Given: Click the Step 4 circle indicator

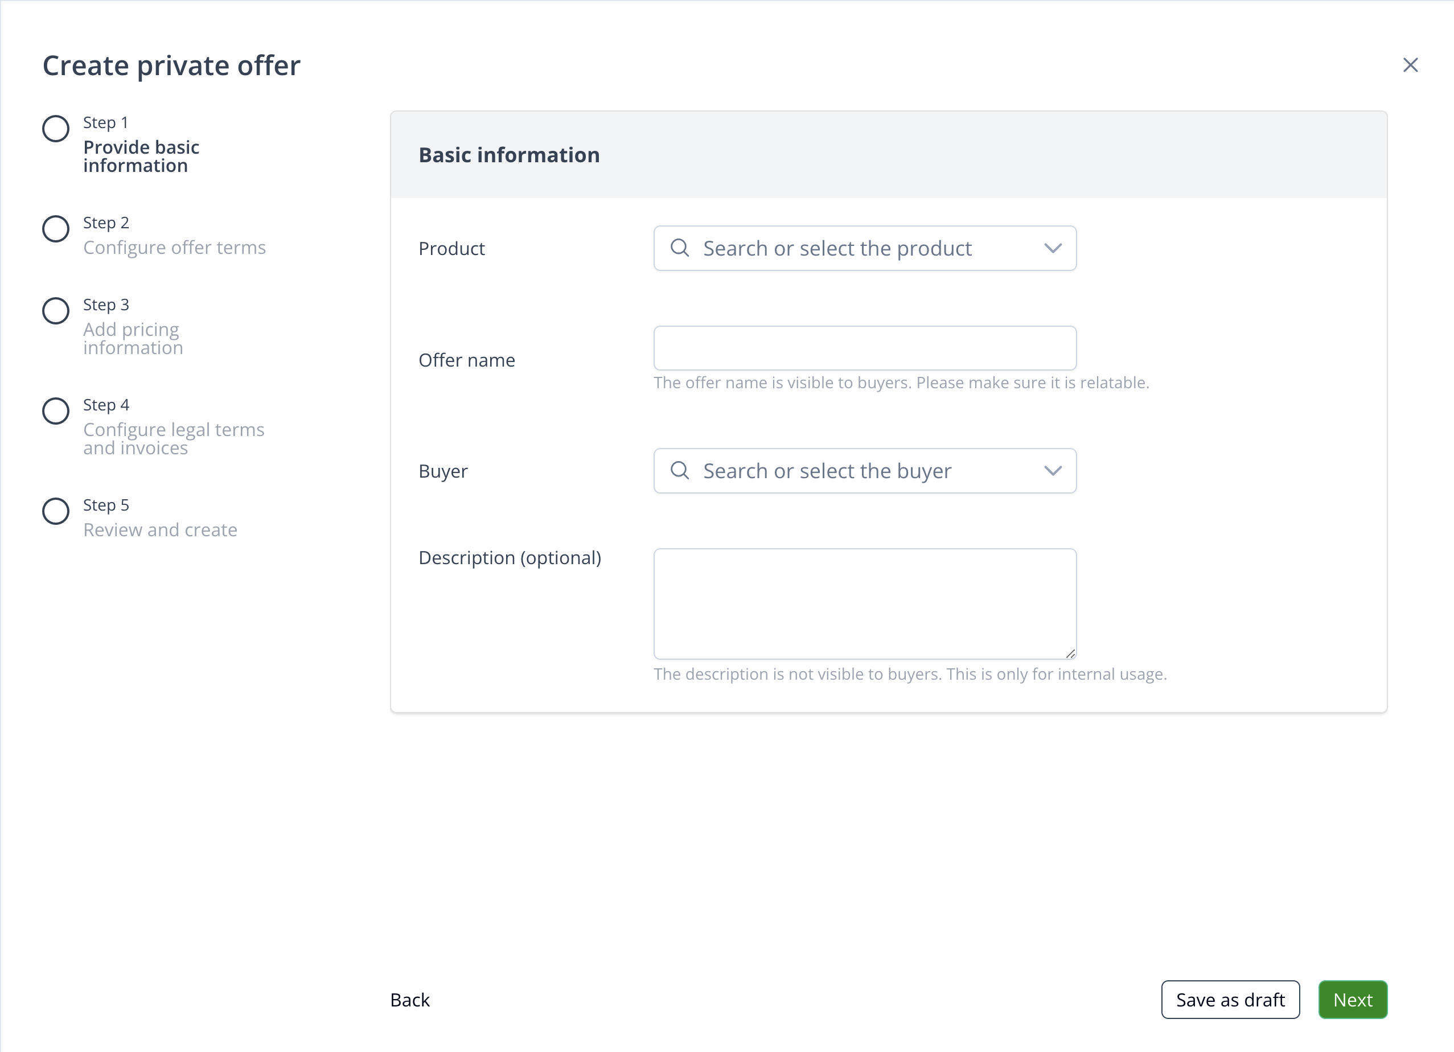Looking at the screenshot, I should click(x=56, y=411).
